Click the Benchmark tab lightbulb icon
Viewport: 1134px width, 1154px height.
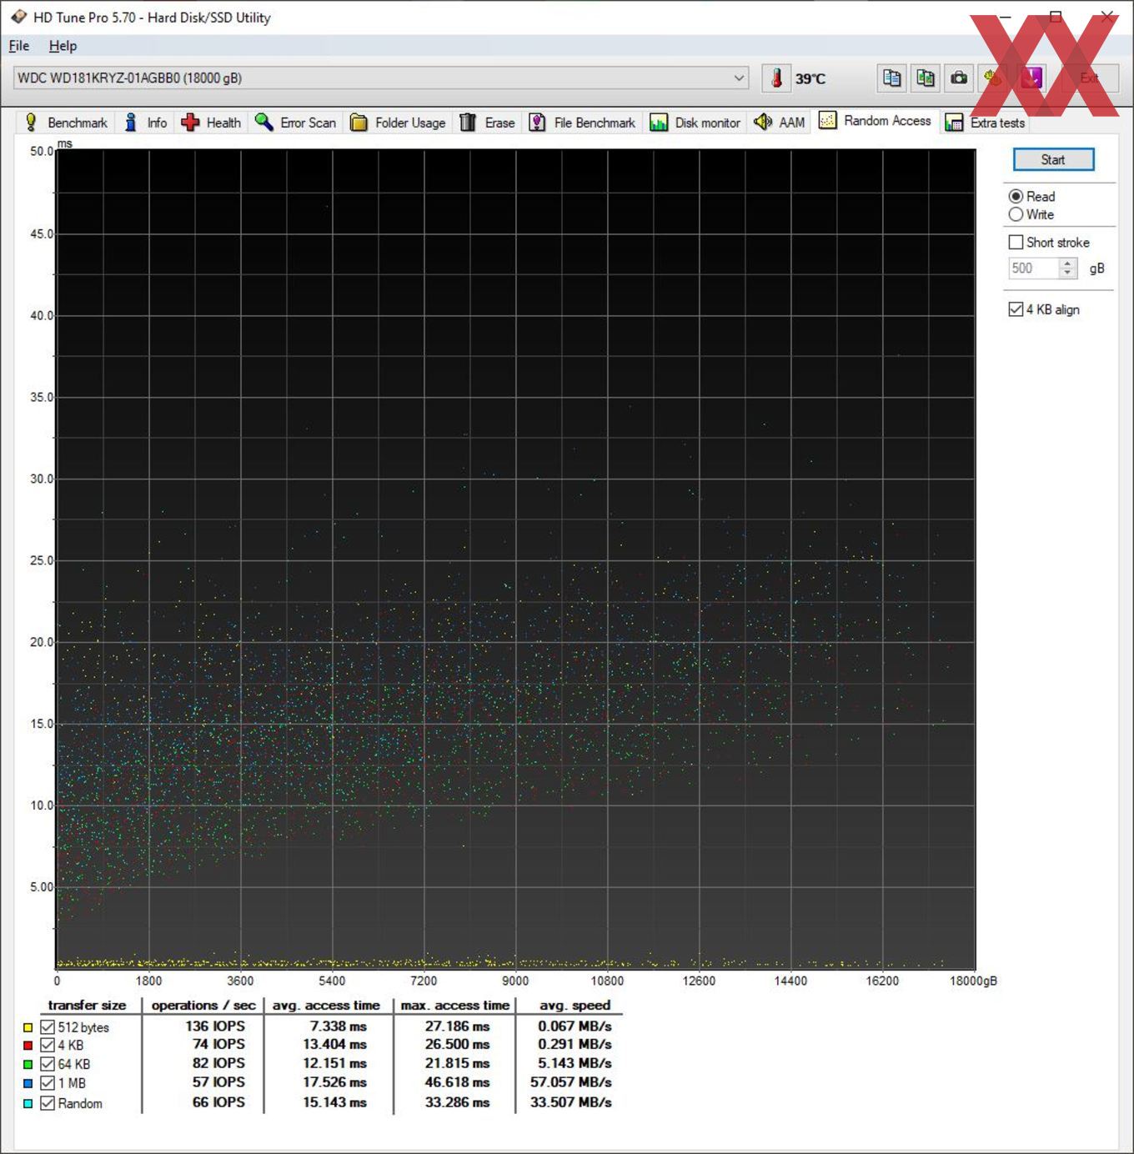tap(31, 123)
